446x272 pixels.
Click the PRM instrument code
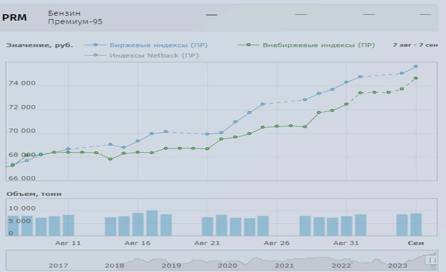click(x=15, y=18)
